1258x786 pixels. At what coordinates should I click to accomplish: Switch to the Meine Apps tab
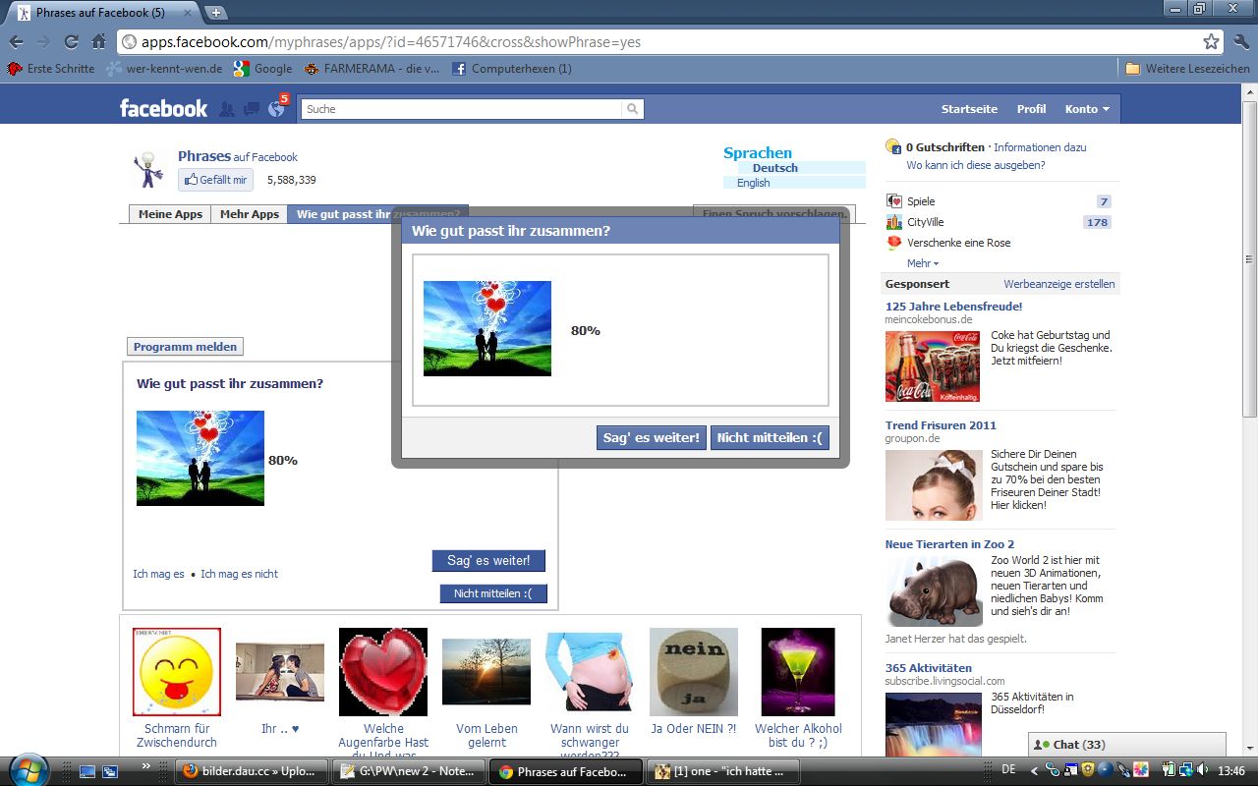pos(170,214)
